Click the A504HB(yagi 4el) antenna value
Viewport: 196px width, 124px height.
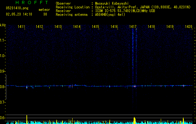click(x=110, y=15)
